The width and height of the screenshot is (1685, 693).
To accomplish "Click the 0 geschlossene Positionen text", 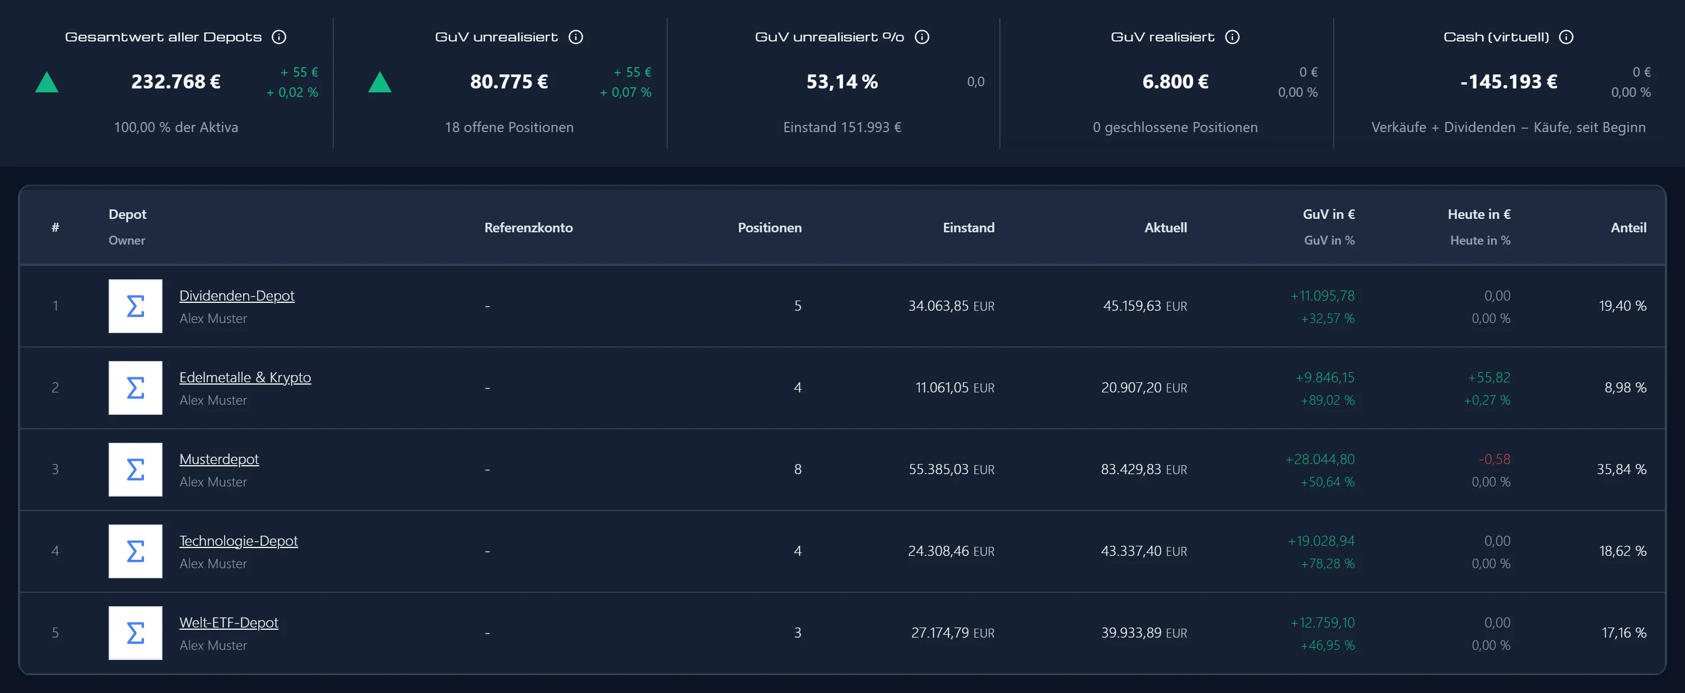I will (1175, 128).
